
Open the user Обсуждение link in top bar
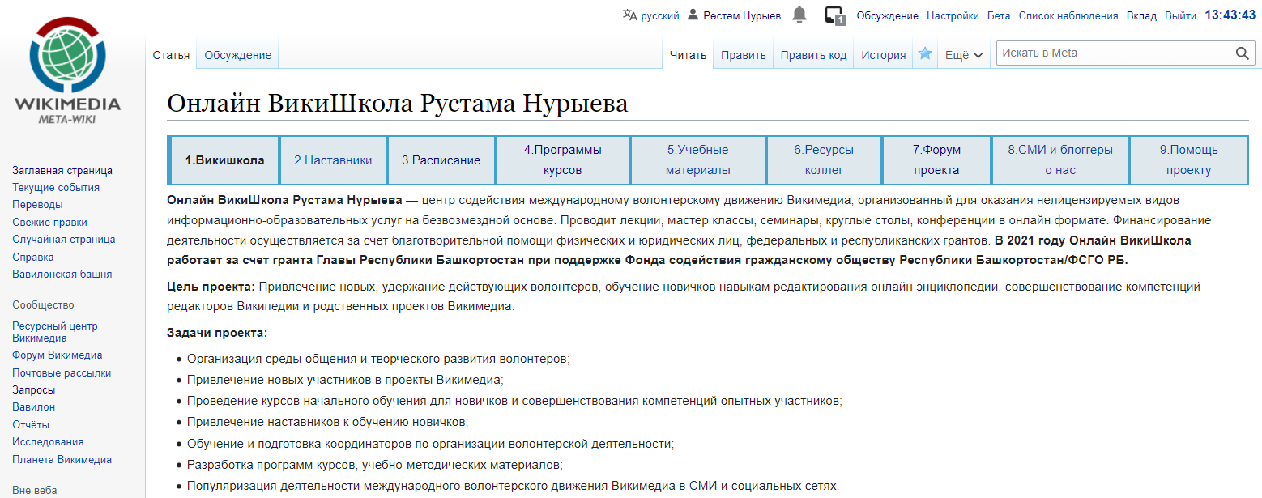pyautogui.click(x=887, y=15)
